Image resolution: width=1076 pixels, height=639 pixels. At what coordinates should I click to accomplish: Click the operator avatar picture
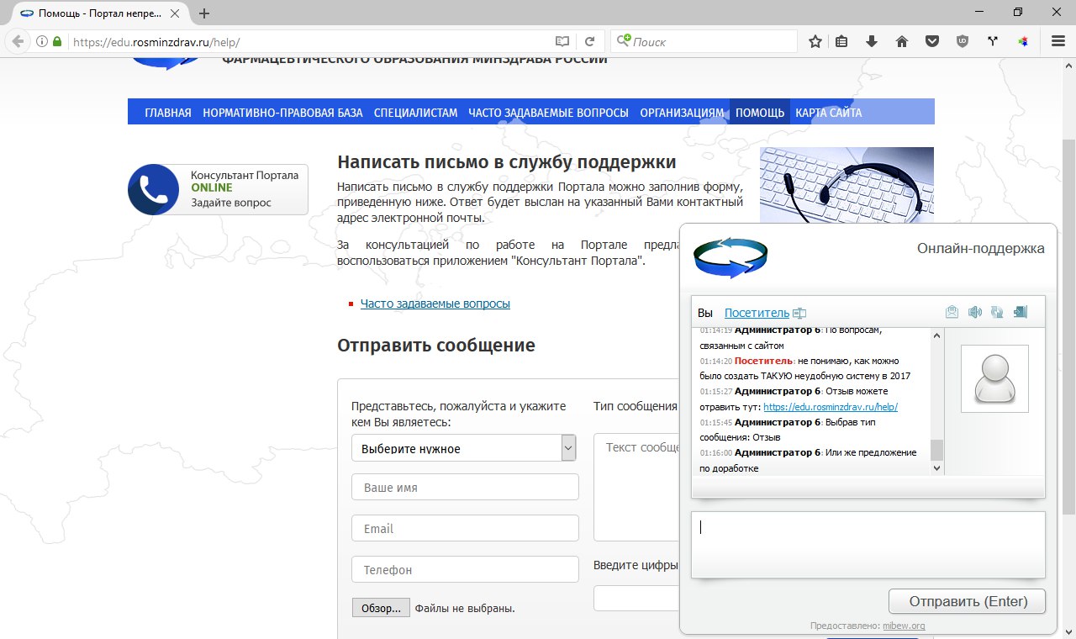(995, 378)
